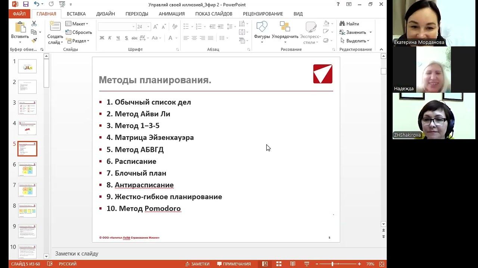
Task: Click the РУССКИЙ language indicator
Action: coord(68,264)
